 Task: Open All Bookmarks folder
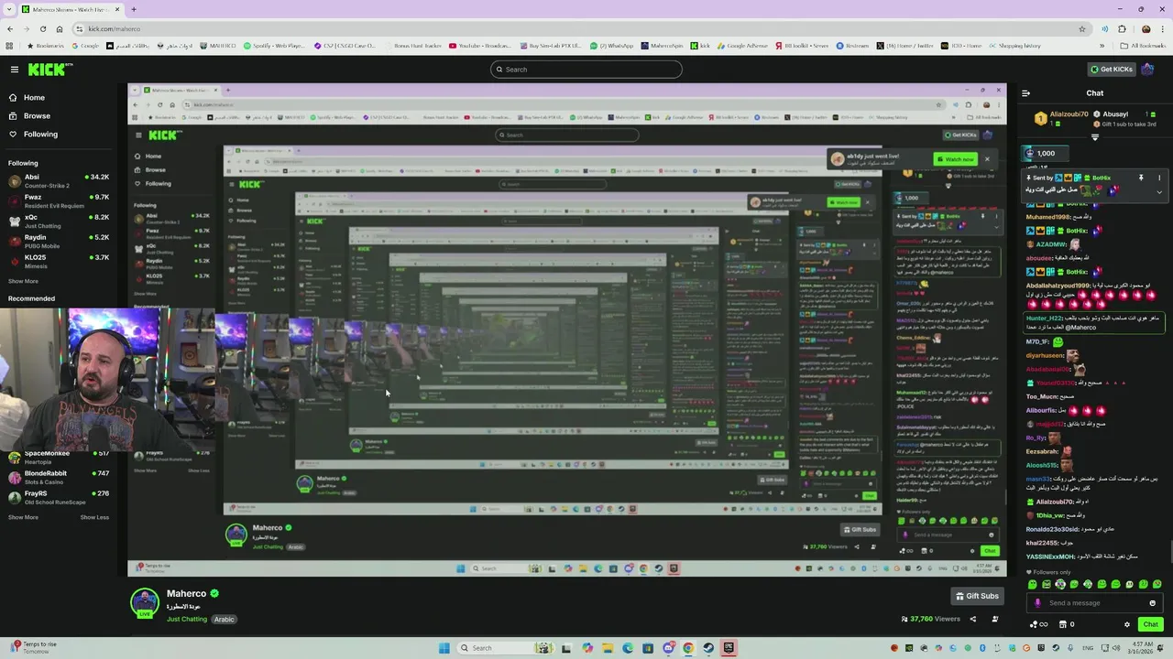(x=1143, y=46)
